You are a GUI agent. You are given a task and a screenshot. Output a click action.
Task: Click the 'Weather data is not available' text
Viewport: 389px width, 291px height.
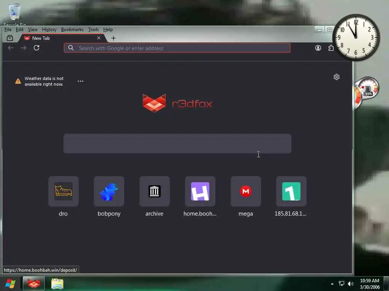click(x=44, y=81)
